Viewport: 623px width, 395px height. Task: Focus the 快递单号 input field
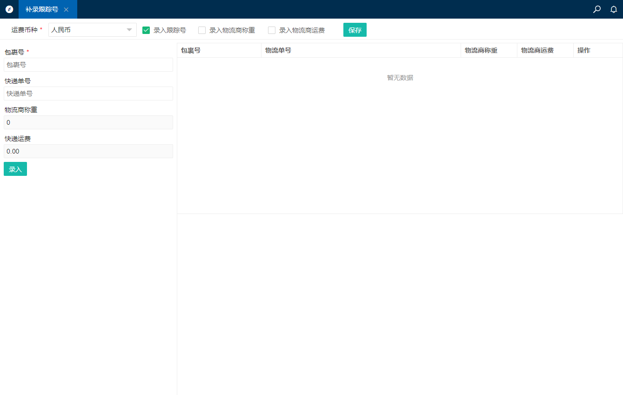88,94
